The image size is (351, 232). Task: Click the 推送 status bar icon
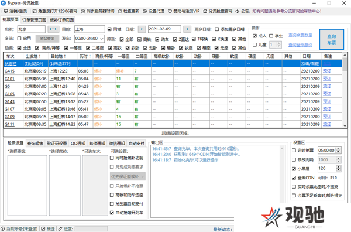(x=43, y=229)
